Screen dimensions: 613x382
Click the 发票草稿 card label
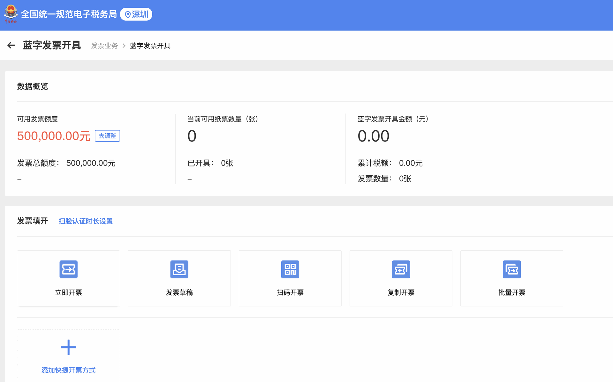(x=179, y=292)
